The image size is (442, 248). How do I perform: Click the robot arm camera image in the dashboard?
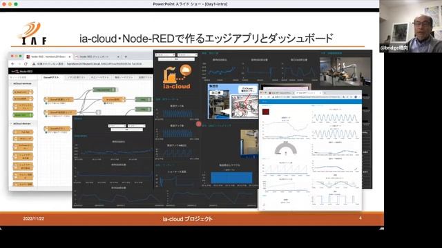click(345, 72)
